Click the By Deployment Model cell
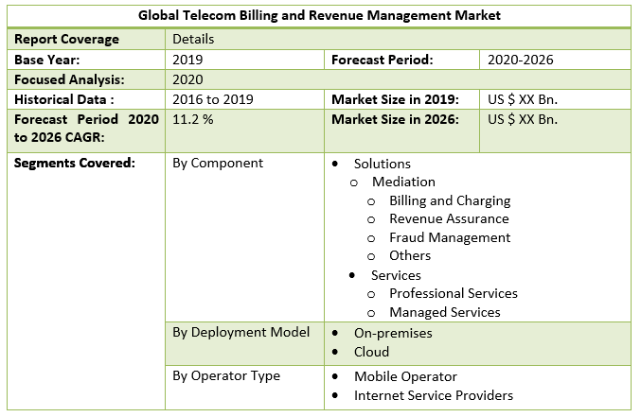 point(240,332)
